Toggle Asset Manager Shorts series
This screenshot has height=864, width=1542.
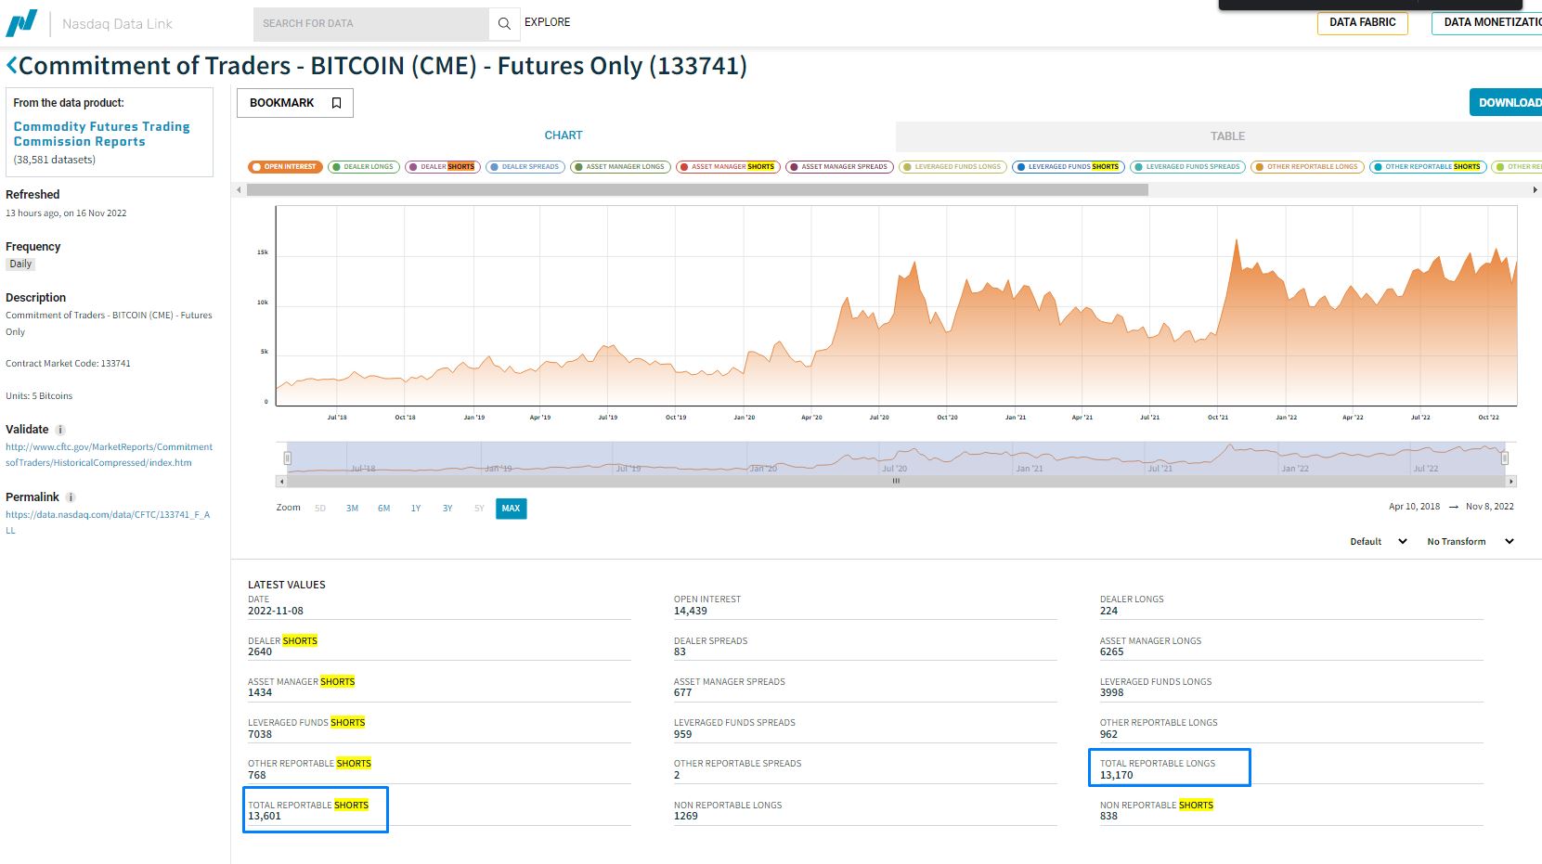[728, 167]
